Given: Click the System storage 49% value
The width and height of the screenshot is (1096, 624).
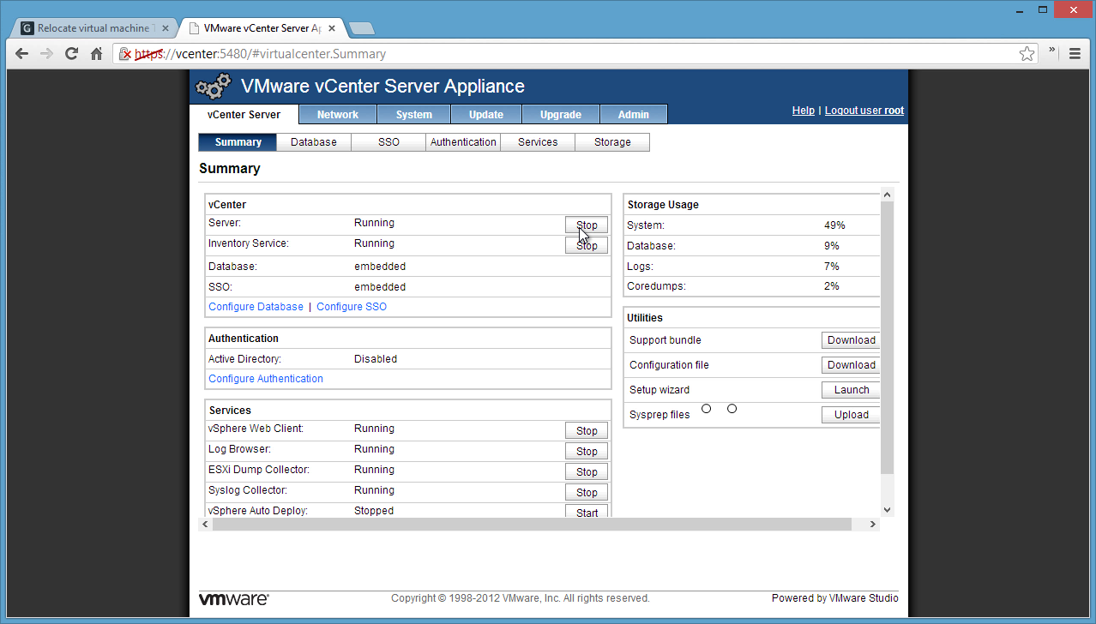Looking at the screenshot, I should (834, 225).
